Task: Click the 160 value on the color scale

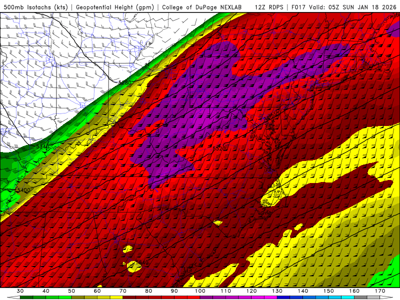Action: 354,291
